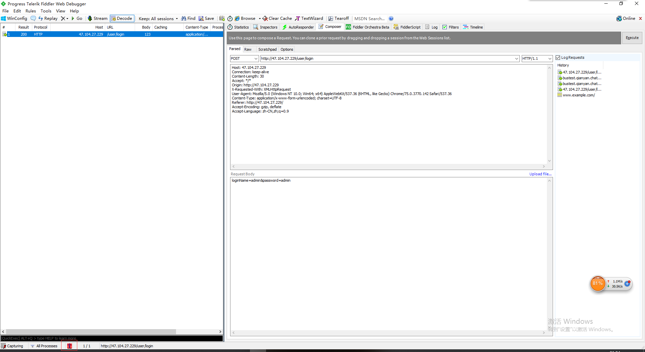Open the File menu
This screenshot has width=645, height=352.
(6, 11)
